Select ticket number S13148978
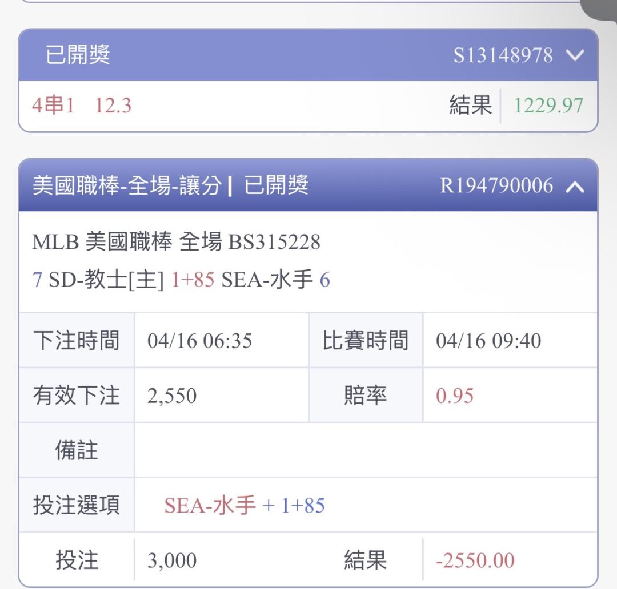Screen dimensions: 617x589 tap(503, 55)
